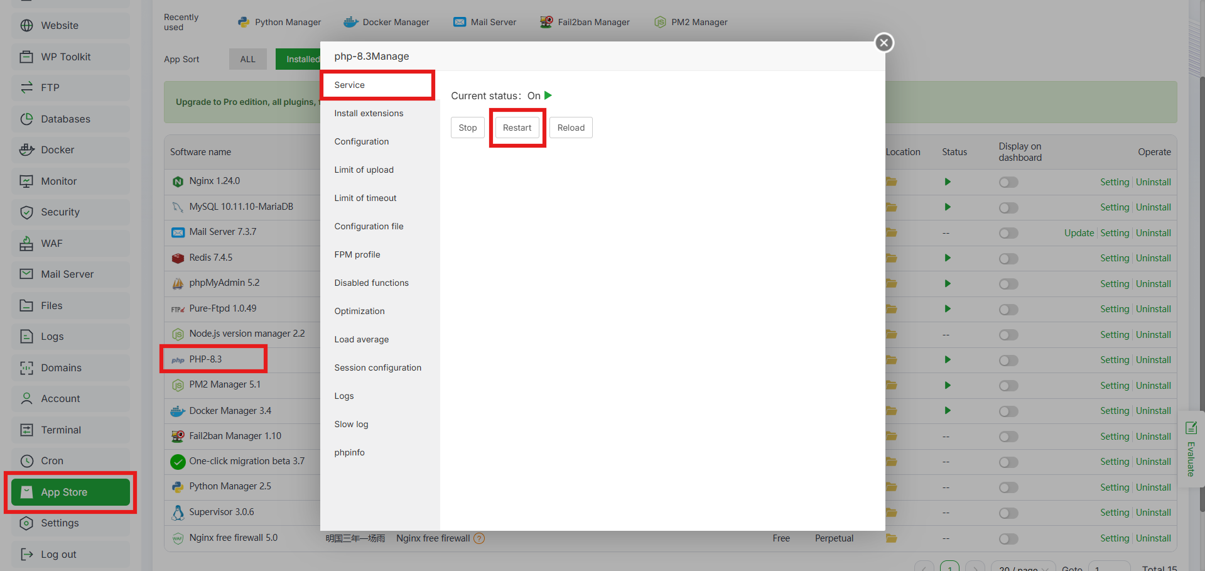Toggle dashboard display for Redis 7.4.5
This screenshot has width=1205, height=571.
[x=1008, y=259]
